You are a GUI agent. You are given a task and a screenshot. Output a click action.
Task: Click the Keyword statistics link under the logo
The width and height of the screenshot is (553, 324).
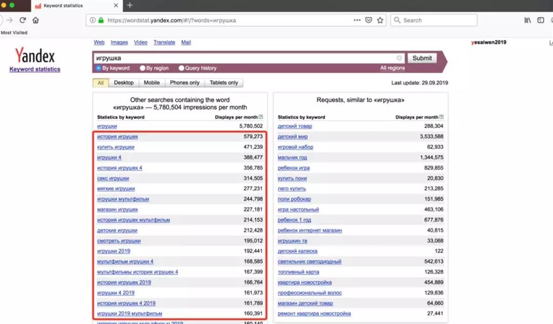[x=35, y=69]
